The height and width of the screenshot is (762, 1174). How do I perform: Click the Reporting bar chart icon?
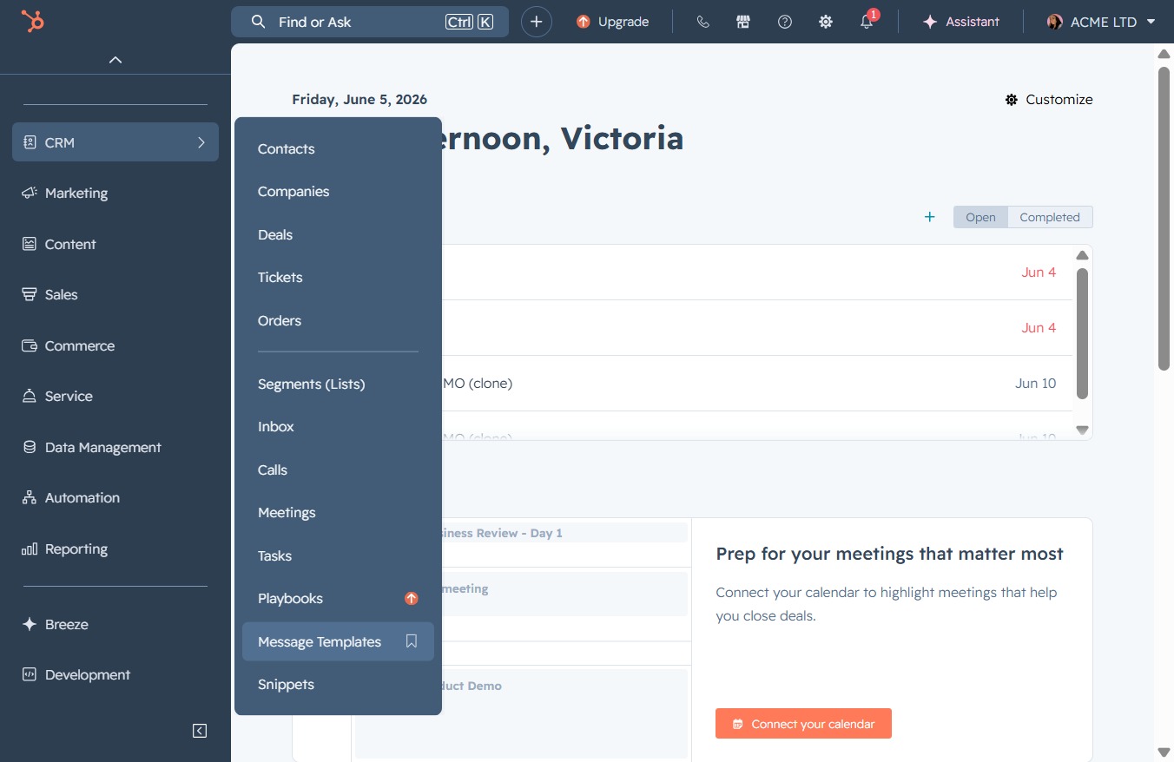[x=30, y=549]
